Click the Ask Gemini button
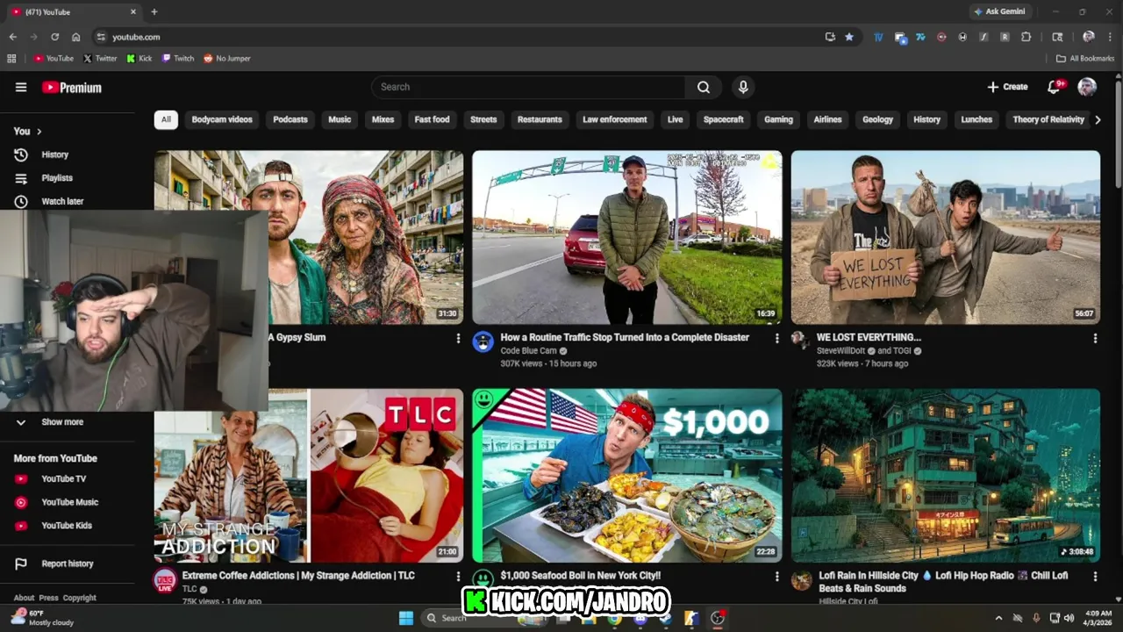This screenshot has height=632, width=1123. (999, 11)
